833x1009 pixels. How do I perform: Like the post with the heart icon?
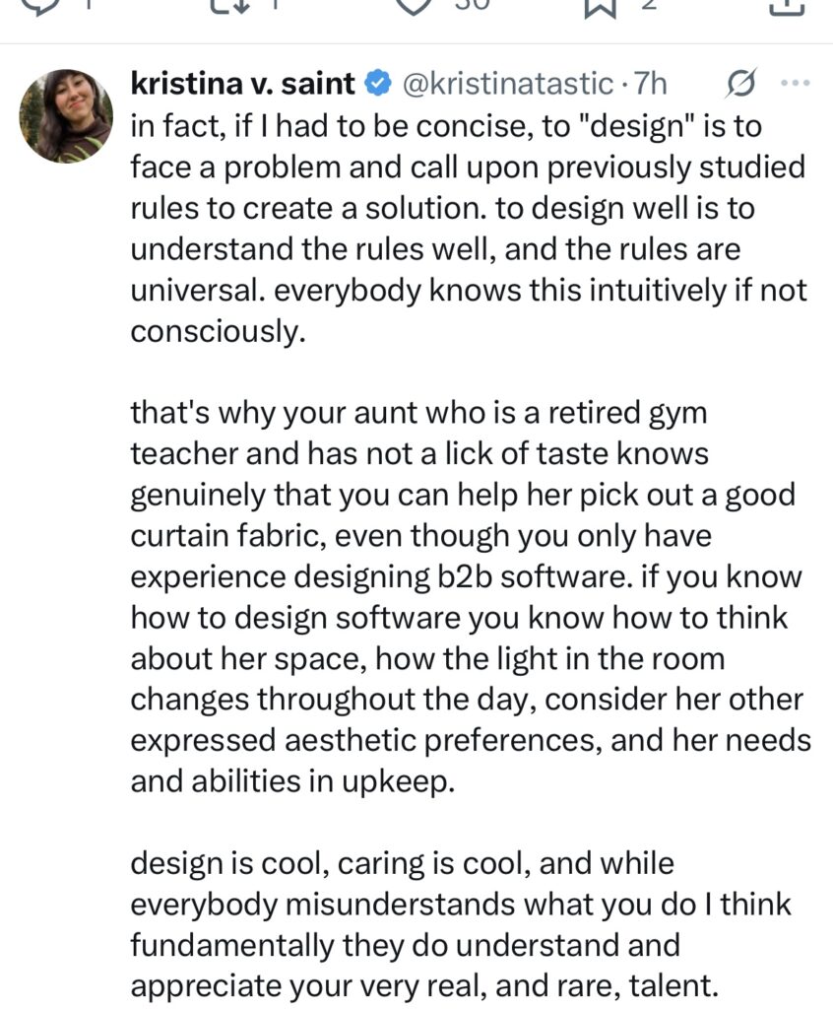point(415,5)
